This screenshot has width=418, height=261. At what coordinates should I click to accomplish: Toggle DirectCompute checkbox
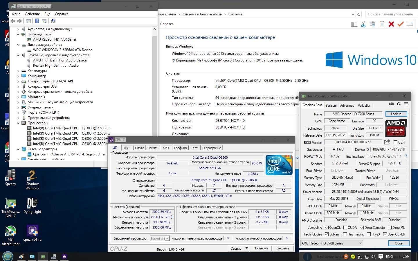tap(362, 228)
